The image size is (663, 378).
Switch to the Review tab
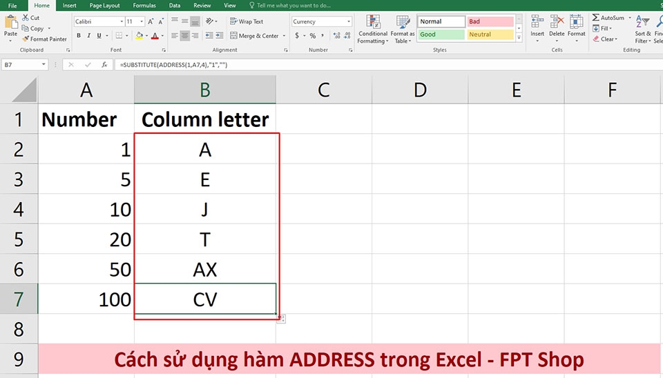(x=202, y=6)
